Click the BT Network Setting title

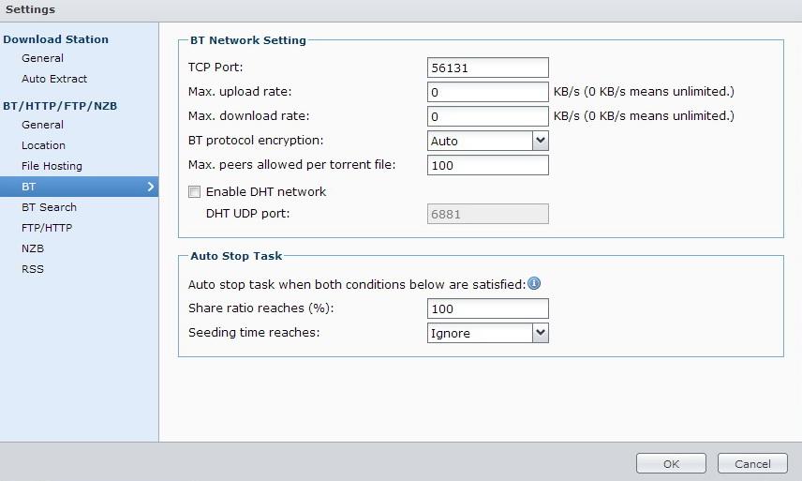click(x=248, y=40)
